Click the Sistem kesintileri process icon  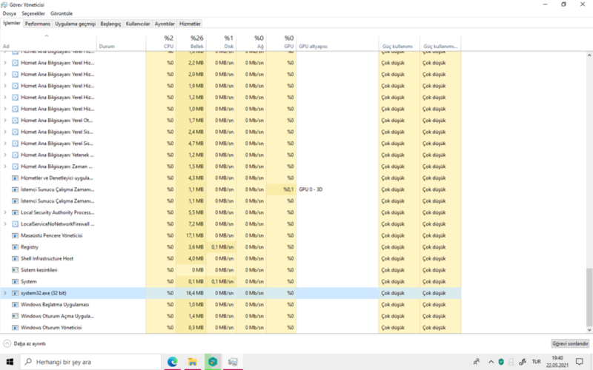pyautogui.click(x=16, y=270)
